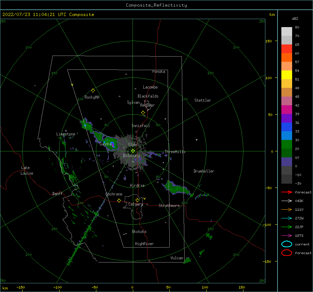Click the Okotoks town label

139,232
